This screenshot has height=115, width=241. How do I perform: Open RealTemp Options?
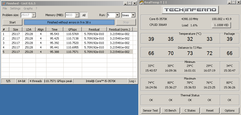click(230, 111)
